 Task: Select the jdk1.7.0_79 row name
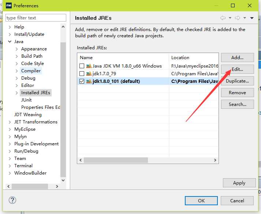104,73
